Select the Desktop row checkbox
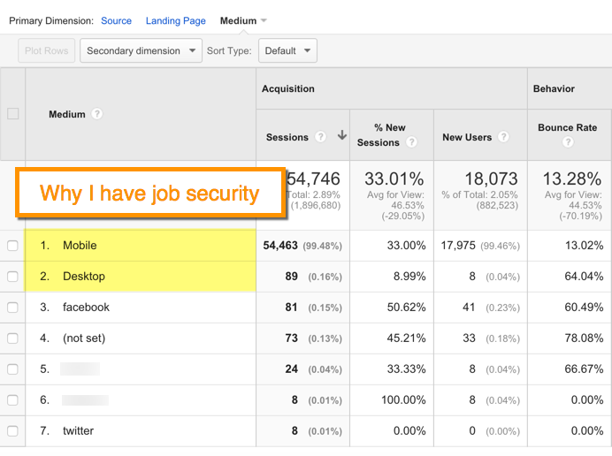The width and height of the screenshot is (612, 456). pyautogui.click(x=12, y=277)
